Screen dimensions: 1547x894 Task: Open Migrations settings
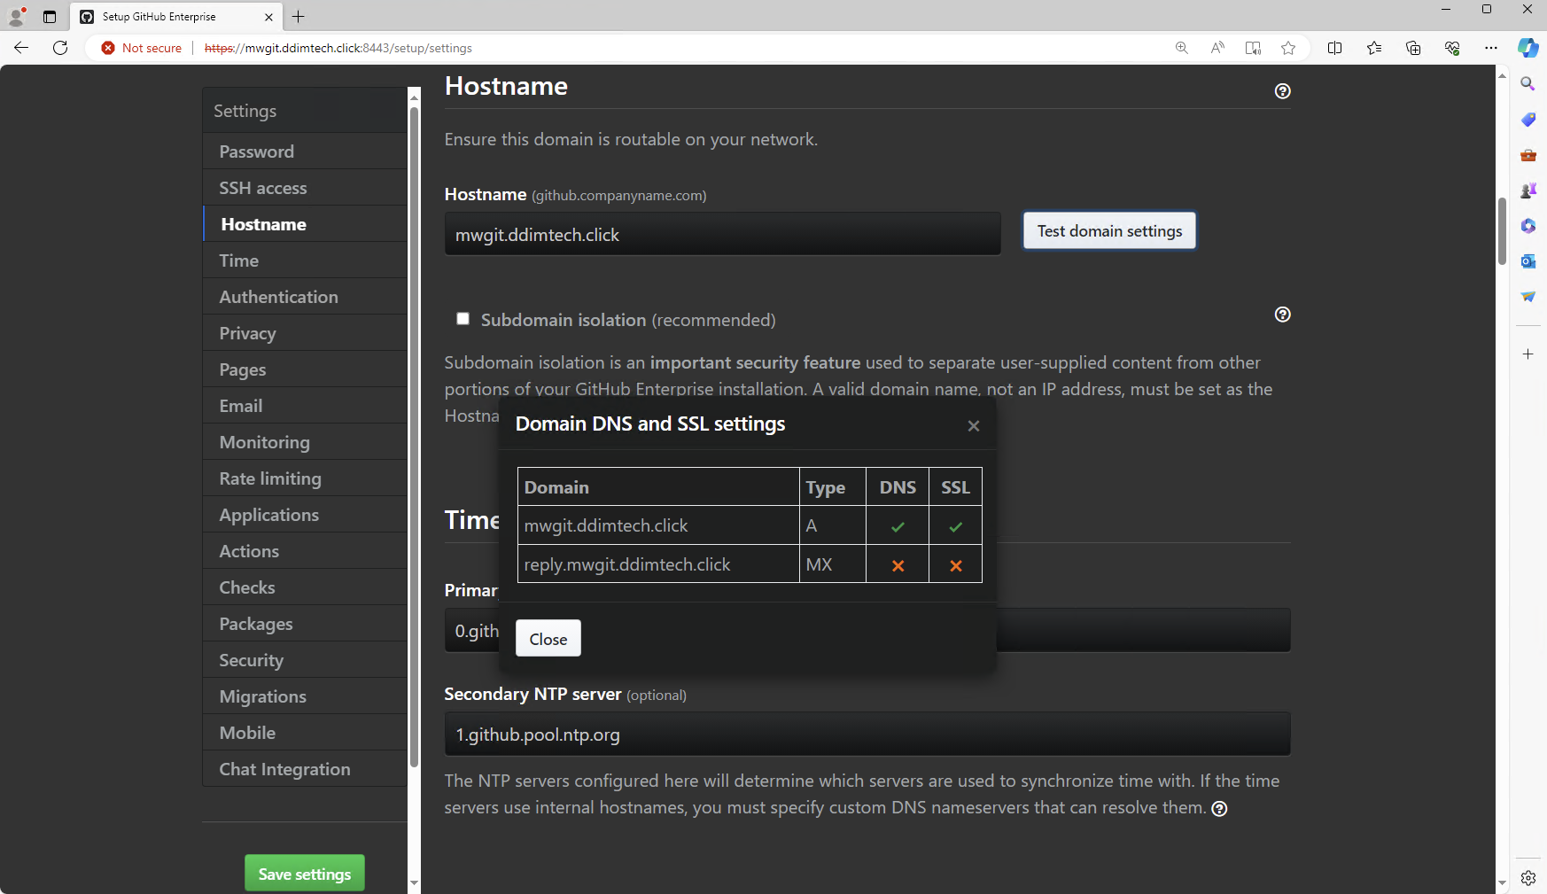click(305, 696)
